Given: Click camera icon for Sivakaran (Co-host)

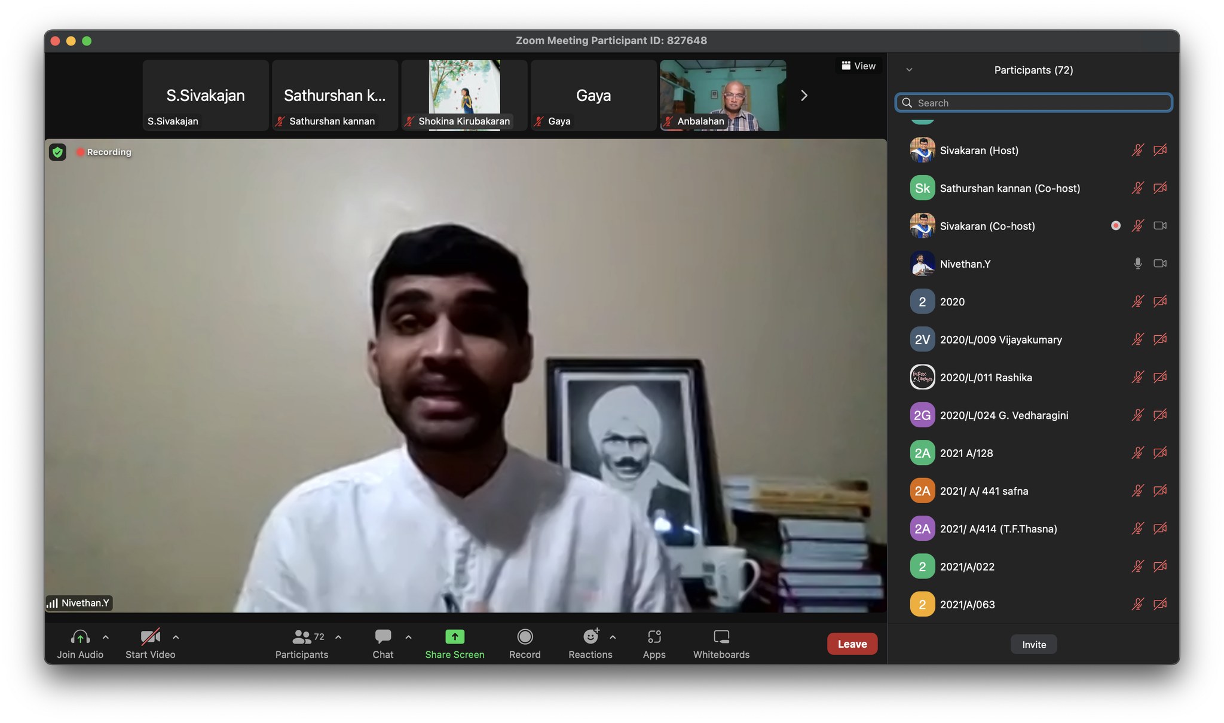Looking at the screenshot, I should tap(1160, 226).
